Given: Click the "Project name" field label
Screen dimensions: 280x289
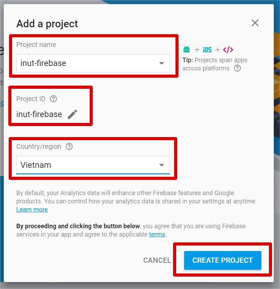Looking at the screenshot, I should (36, 45).
